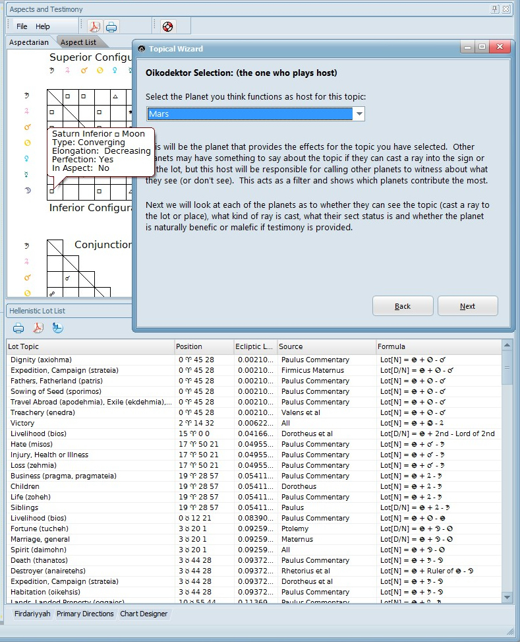The width and height of the screenshot is (520, 642).
Task: Select the Children lot row
Action: (x=254, y=486)
